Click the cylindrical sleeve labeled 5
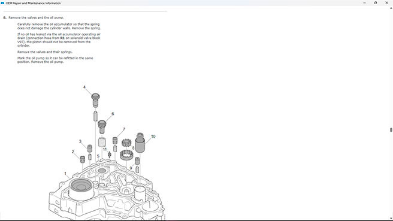Screen dimensions: 393x221 click(102, 142)
